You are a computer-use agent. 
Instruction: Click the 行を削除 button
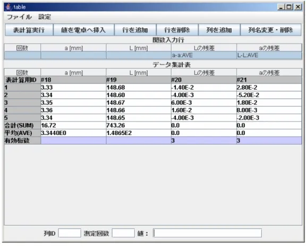[177, 30]
